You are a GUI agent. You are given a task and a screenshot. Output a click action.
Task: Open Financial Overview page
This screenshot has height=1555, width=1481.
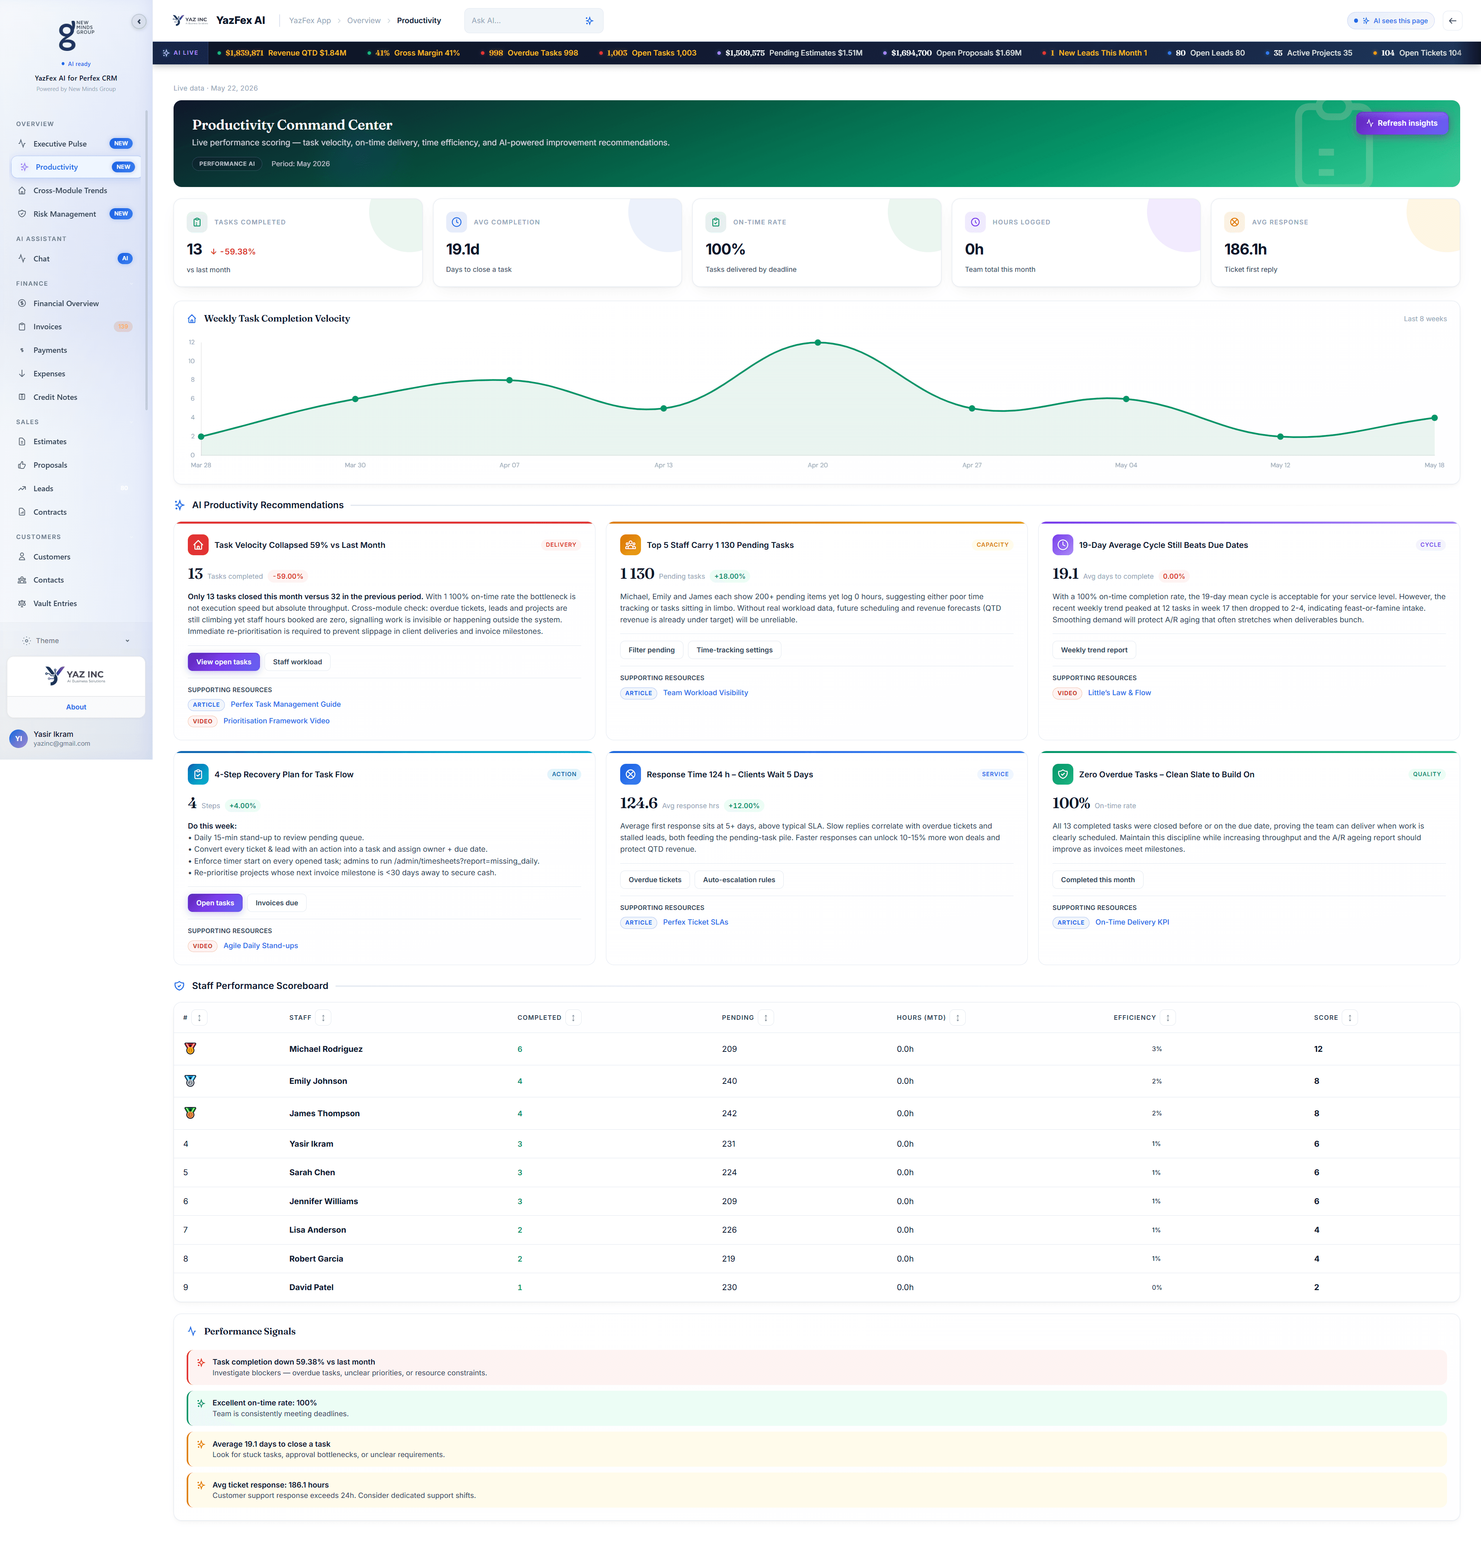point(76,304)
